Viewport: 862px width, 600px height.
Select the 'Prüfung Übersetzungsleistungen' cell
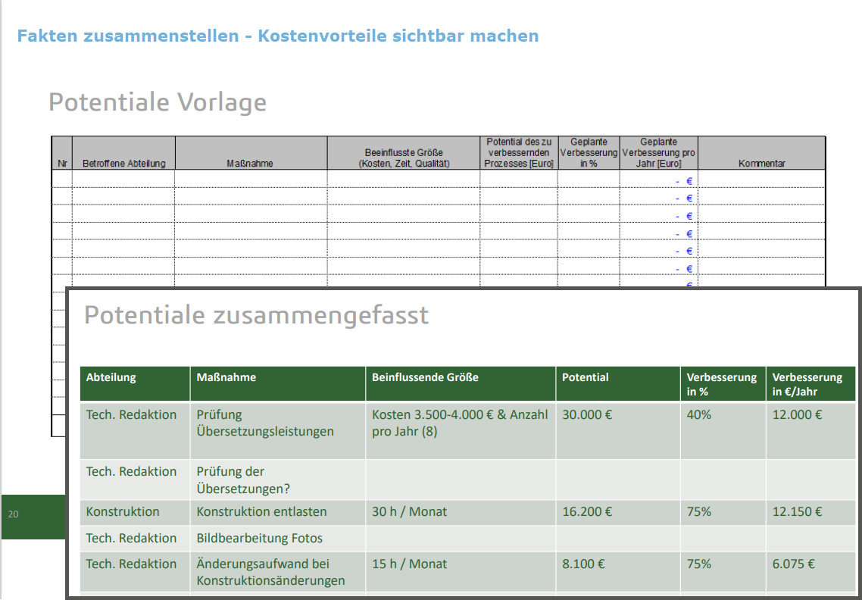[x=278, y=430]
